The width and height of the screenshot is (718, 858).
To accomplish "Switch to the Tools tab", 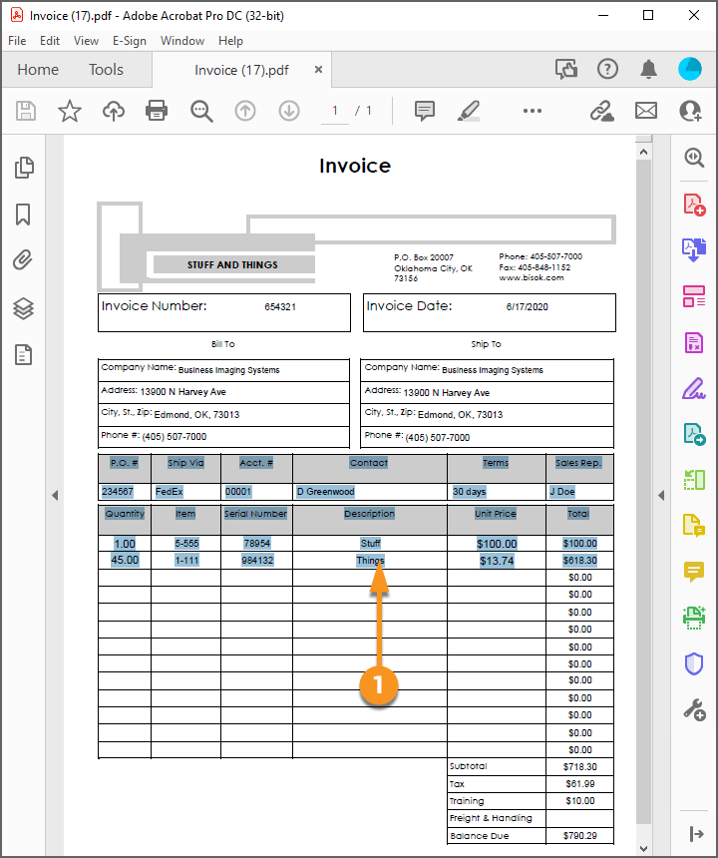I will (x=106, y=70).
